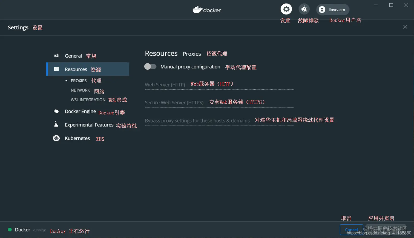Toggle Manual proxy configuration switch
This screenshot has height=238, width=414.
click(x=150, y=66)
